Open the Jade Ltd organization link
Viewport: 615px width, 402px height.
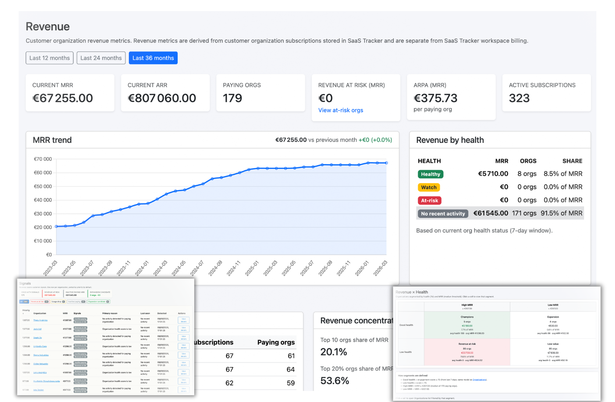38,329
